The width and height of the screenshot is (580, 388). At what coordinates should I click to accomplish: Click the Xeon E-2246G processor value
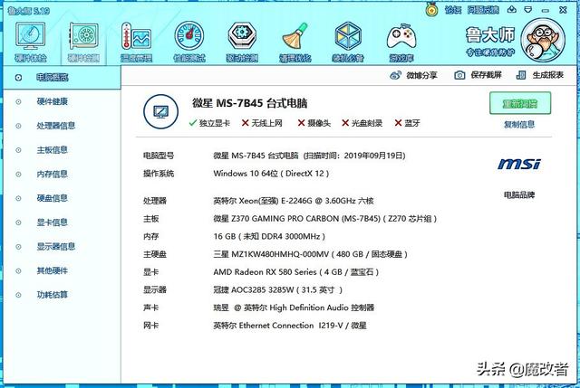[x=294, y=201]
